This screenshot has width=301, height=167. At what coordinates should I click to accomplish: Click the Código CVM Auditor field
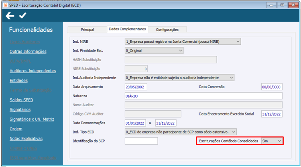pos(153,114)
